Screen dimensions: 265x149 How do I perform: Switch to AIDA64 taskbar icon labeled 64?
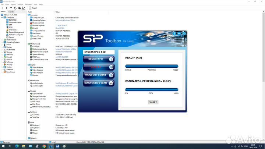pos(57,146)
